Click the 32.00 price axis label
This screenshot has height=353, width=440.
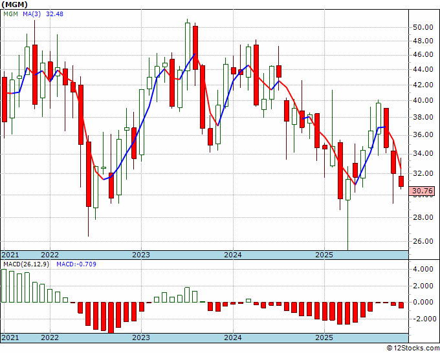pyautogui.click(x=423, y=173)
